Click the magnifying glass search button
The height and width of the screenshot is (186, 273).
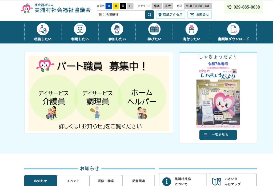pos(150,15)
